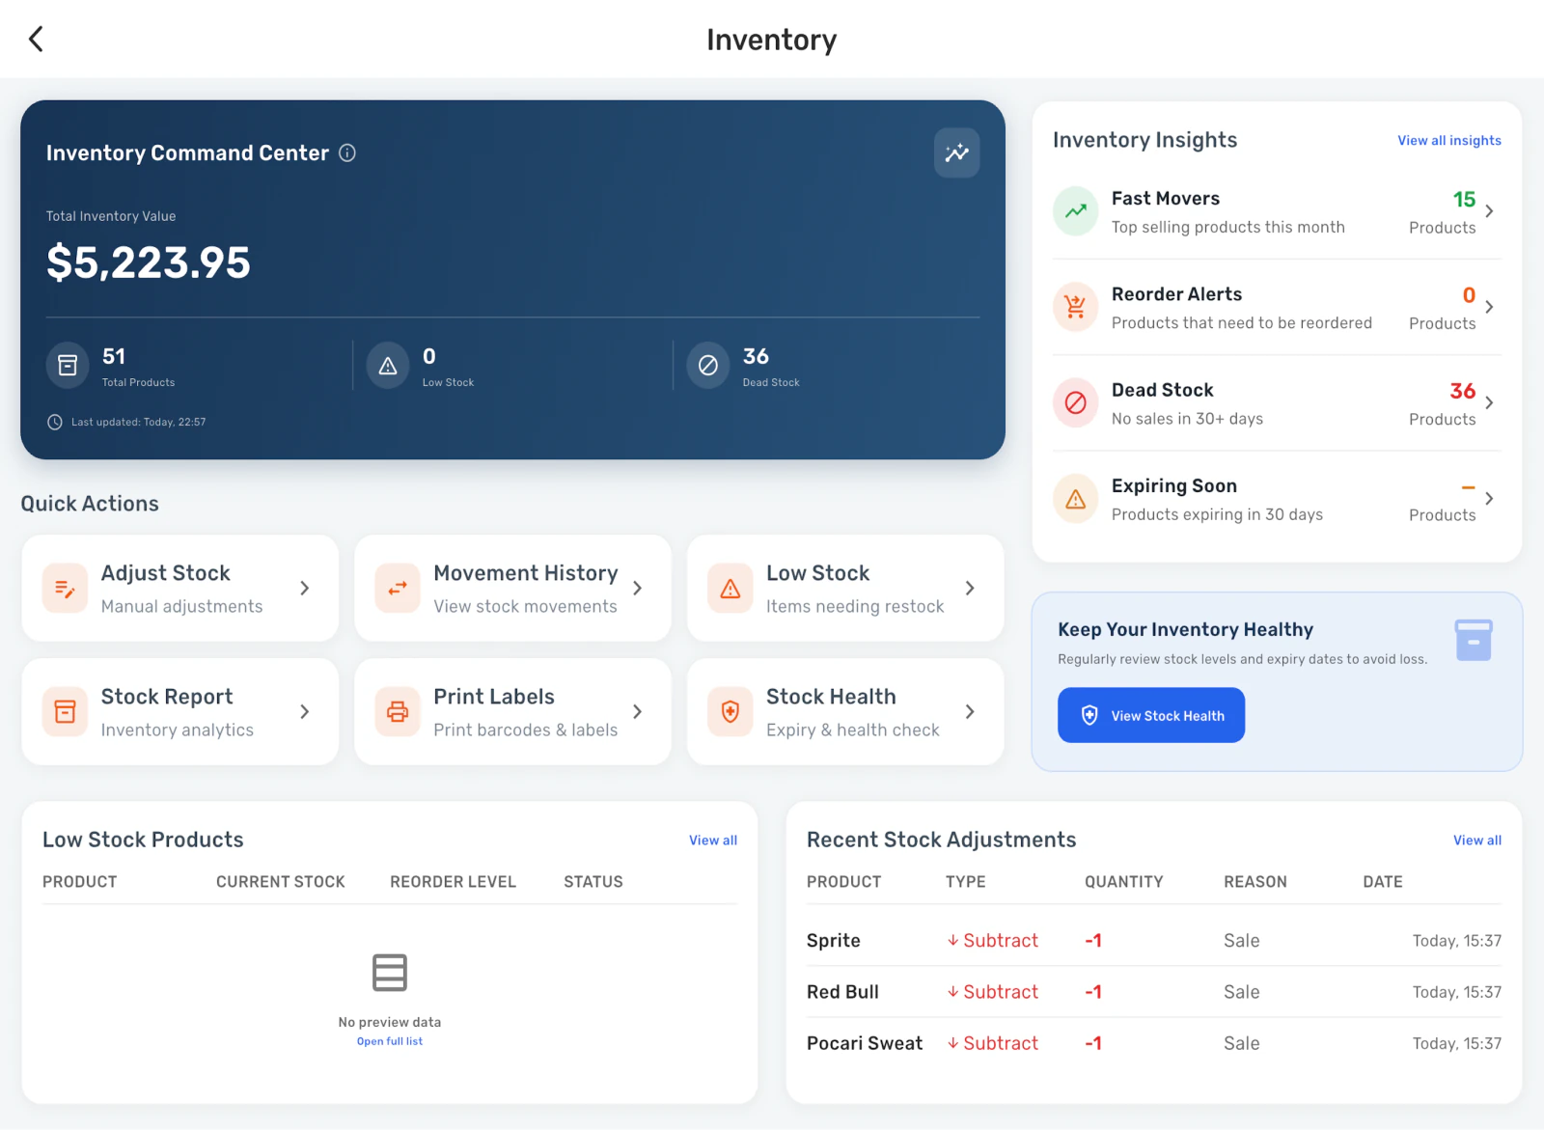Open View all insights link
This screenshot has width=1544, height=1130.
point(1449,141)
